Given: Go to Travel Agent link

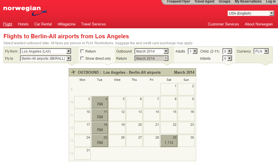Looking at the screenshot, I should point(204,2).
